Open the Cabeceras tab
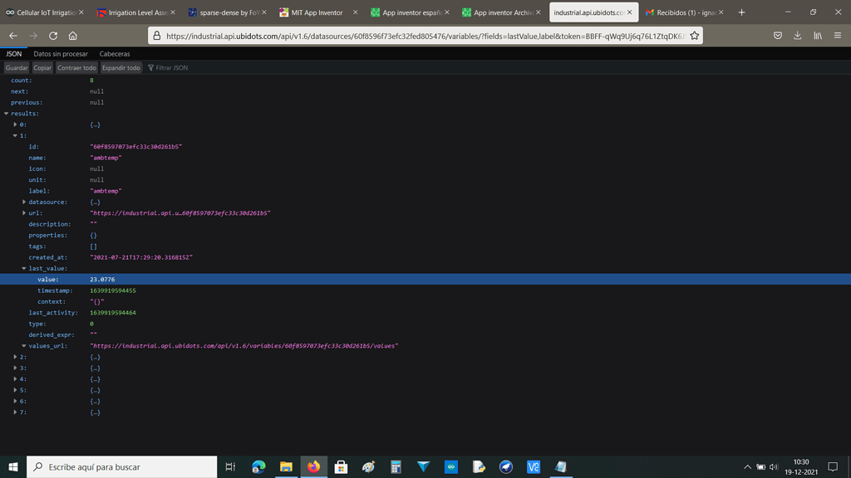851x478 pixels. [x=115, y=54]
